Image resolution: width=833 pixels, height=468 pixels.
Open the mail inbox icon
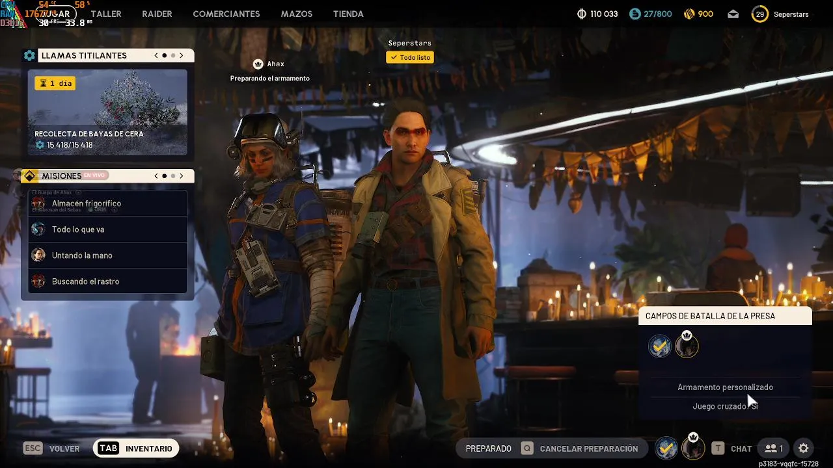733,14
